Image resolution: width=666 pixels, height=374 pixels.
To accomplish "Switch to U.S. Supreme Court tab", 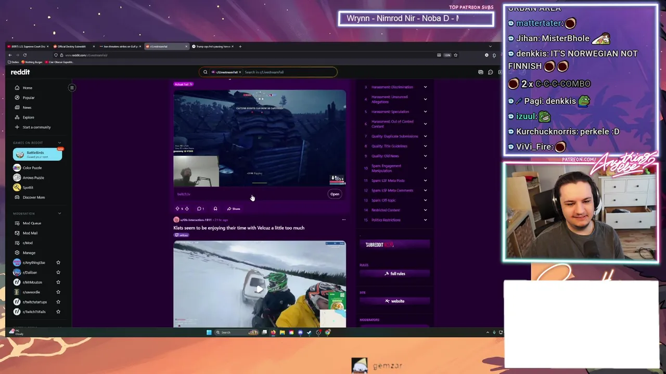I will click(28, 47).
